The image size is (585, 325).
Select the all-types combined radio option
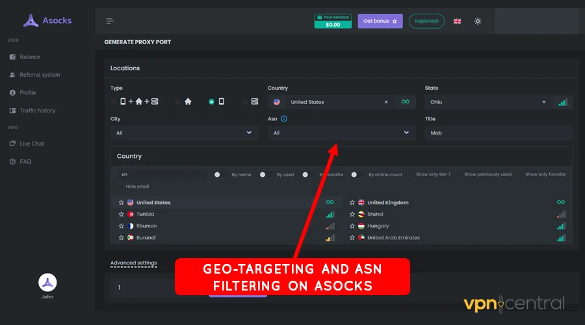[113, 101]
